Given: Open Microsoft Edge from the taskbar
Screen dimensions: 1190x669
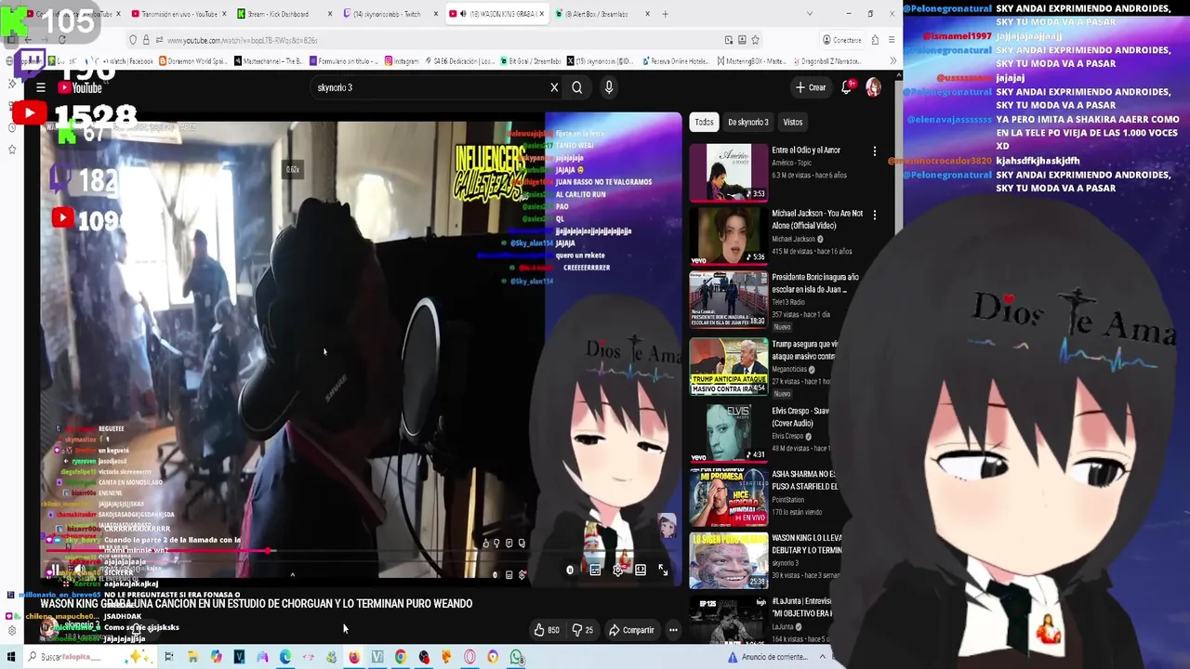Looking at the screenshot, I should tap(284, 658).
